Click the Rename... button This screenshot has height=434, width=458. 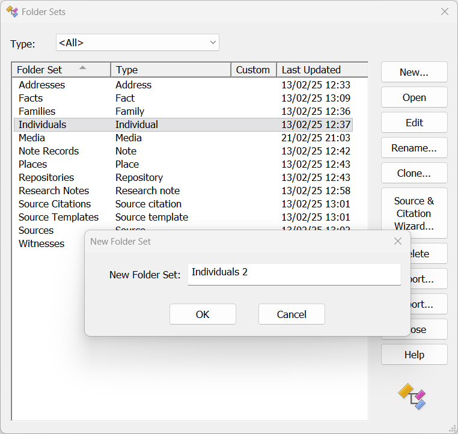[414, 148]
